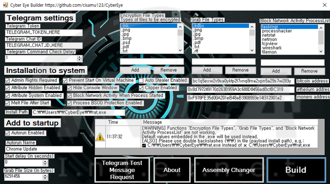Toggle the Clipper Enabled checkbox
The image size is (330, 184).
click(141, 88)
